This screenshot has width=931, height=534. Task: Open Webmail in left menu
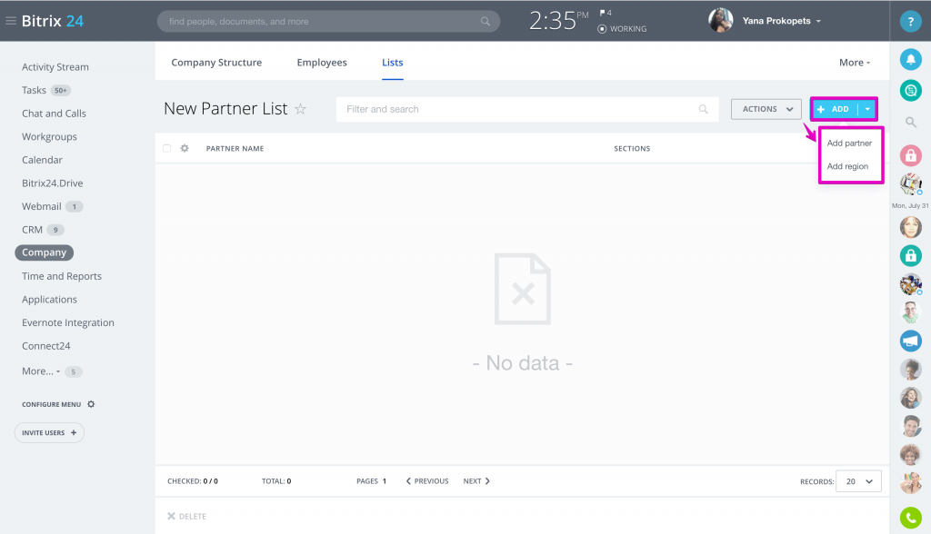click(x=42, y=206)
